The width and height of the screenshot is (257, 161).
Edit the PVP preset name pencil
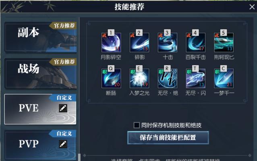pyautogui.click(x=63, y=144)
